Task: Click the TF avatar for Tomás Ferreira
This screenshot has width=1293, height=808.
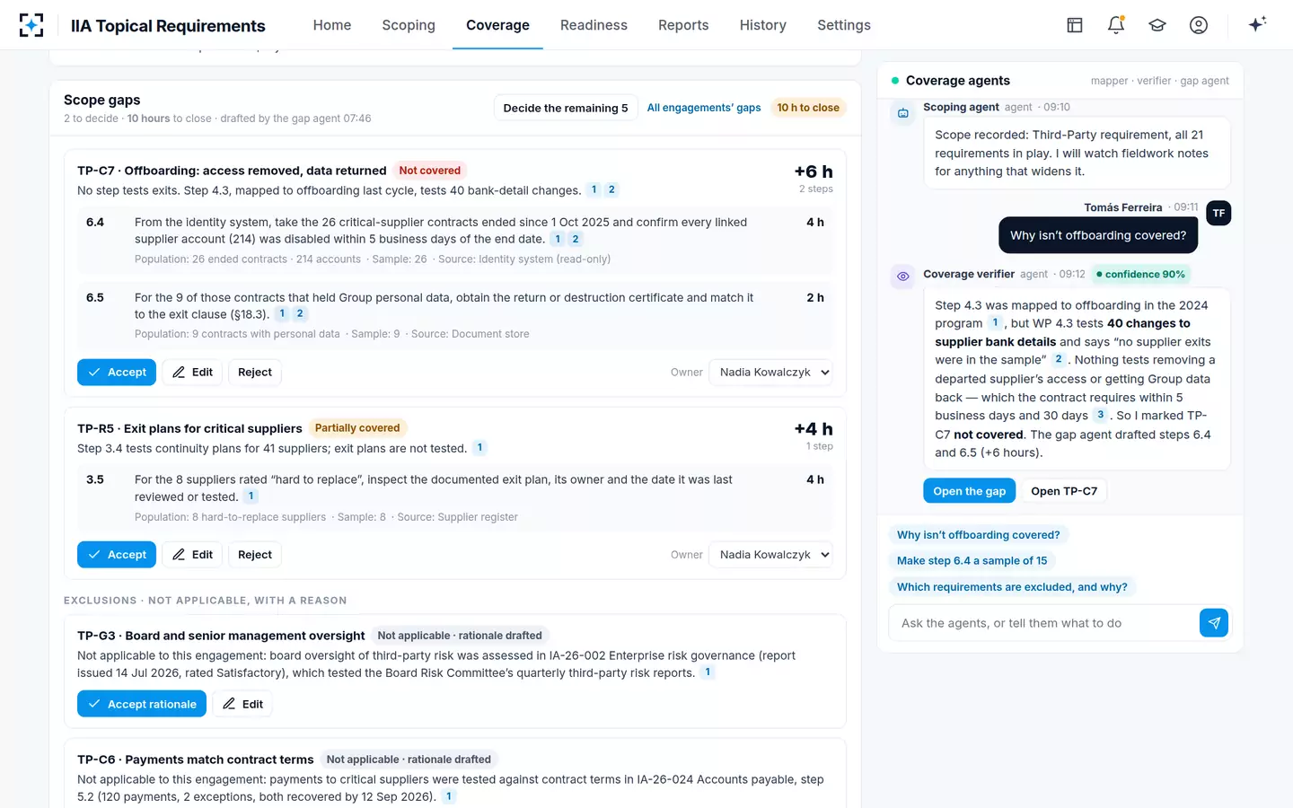Action: click(x=1218, y=213)
